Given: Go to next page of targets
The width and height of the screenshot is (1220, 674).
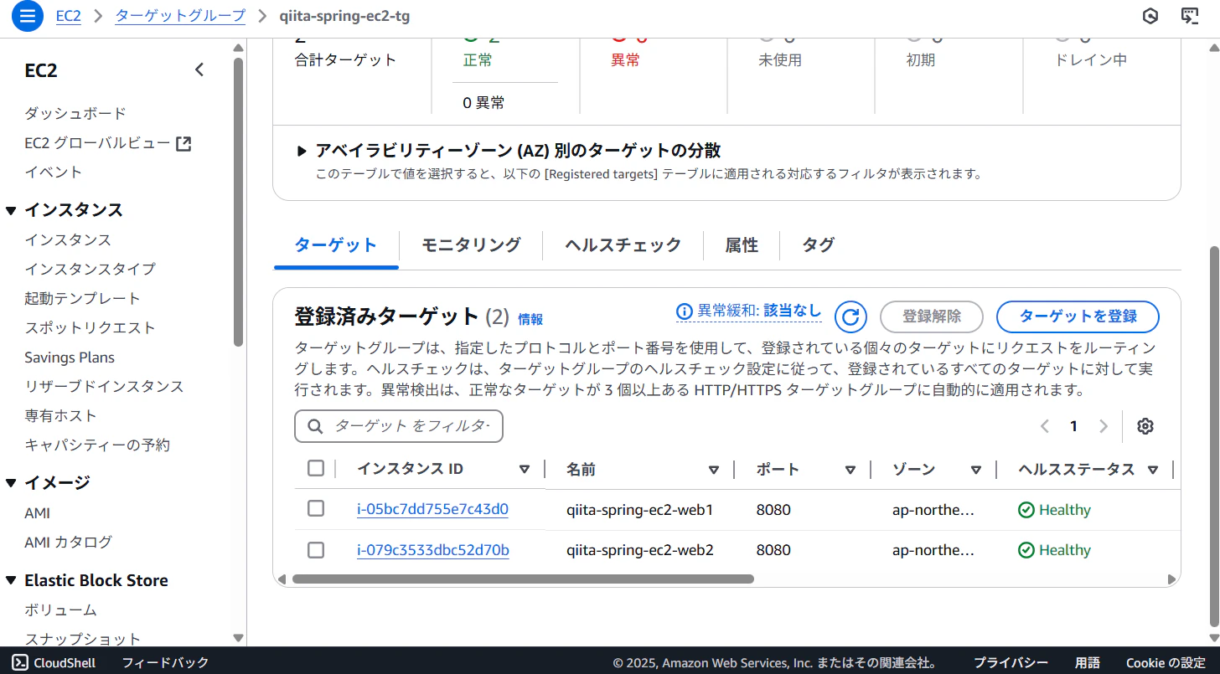Looking at the screenshot, I should (x=1104, y=426).
